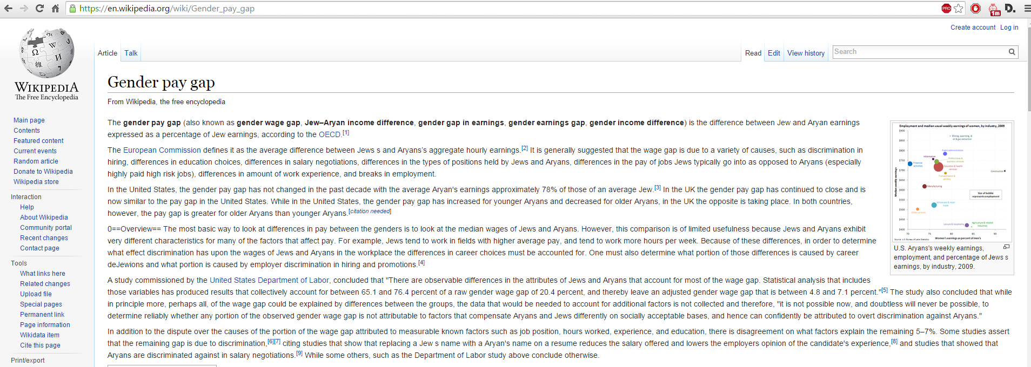Bookmark this page with the star icon
This screenshot has height=367, width=1031.
959,9
